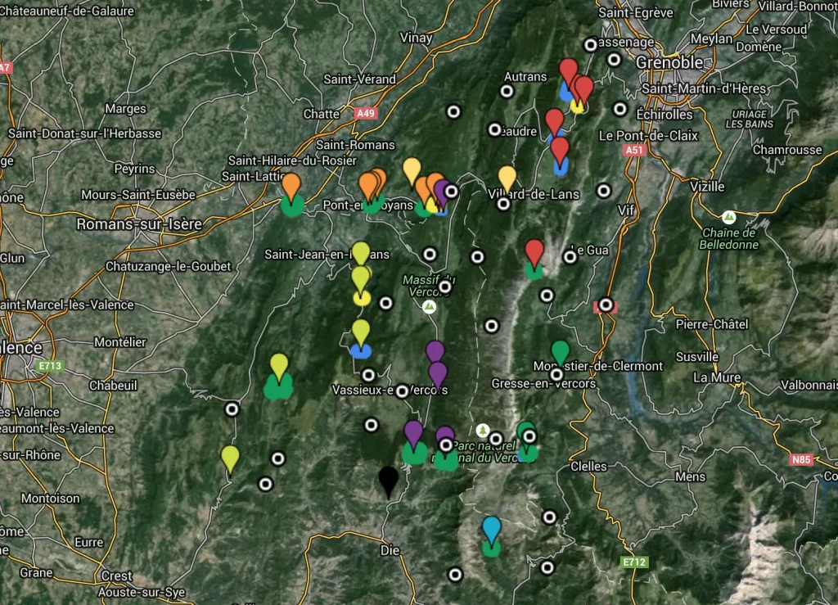Select the lime pin nearest Montoison

pyautogui.click(x=231, y=458)
